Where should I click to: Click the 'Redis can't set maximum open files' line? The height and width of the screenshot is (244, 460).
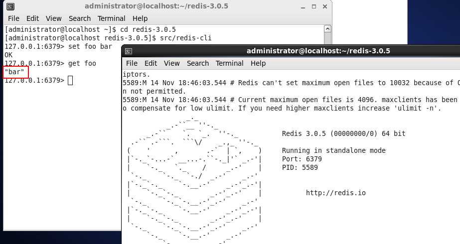point(291,83)
